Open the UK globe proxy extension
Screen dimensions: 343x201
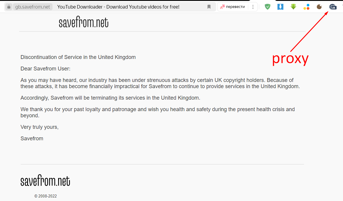pos(333,6)
